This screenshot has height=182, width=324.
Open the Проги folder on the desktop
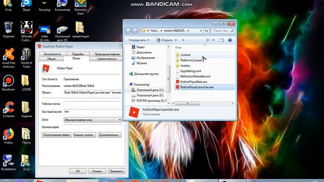(26, 136)
